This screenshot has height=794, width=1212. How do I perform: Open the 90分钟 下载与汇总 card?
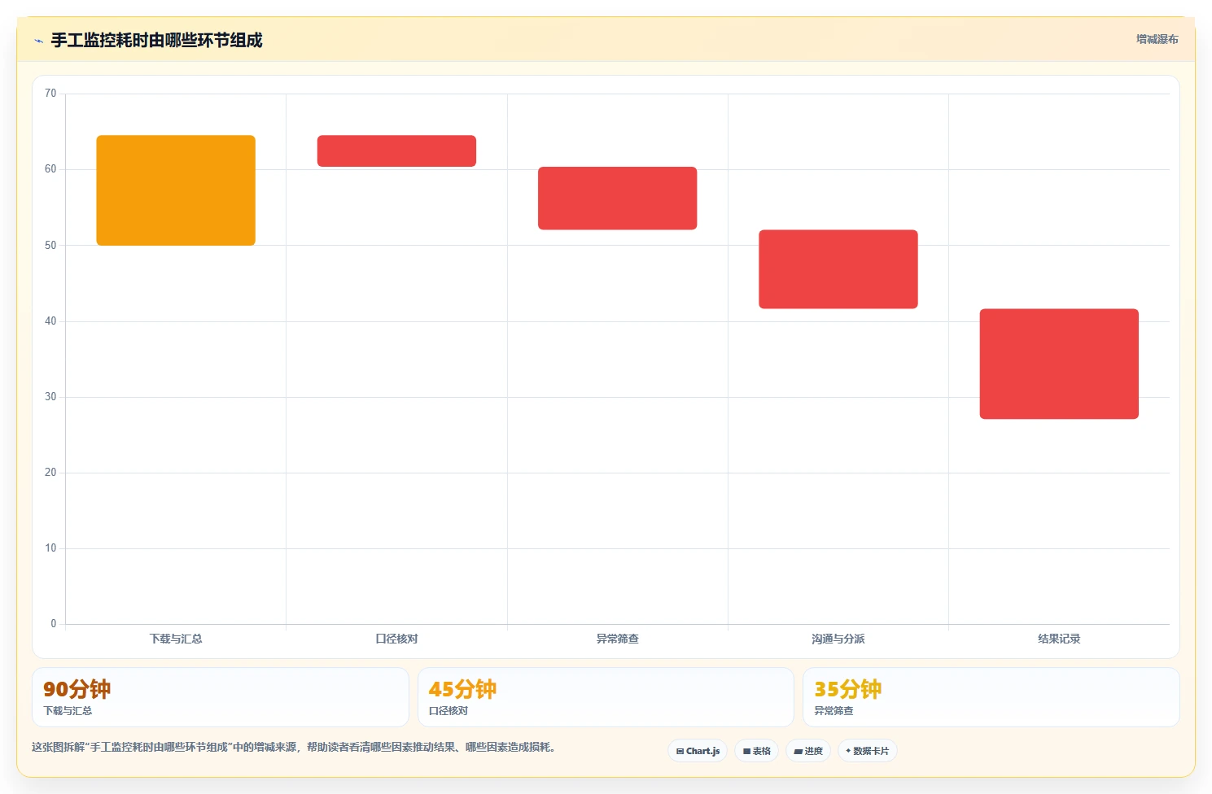221,697
